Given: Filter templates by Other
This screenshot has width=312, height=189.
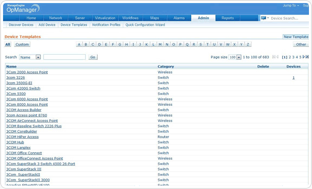Looking at the screenshot, I should [x=301, y=45].
